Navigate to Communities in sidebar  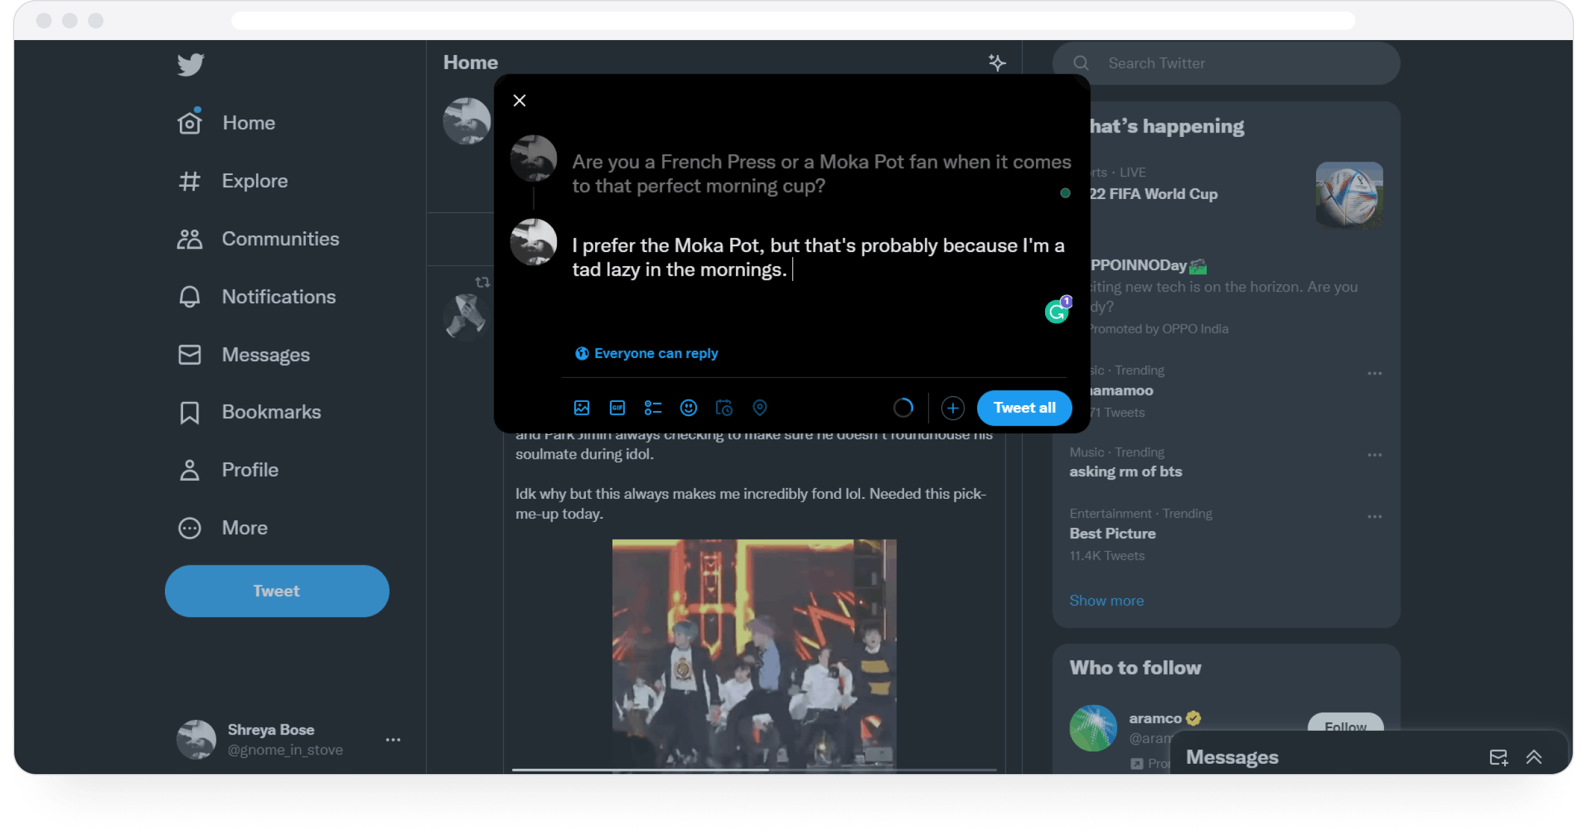279,239
